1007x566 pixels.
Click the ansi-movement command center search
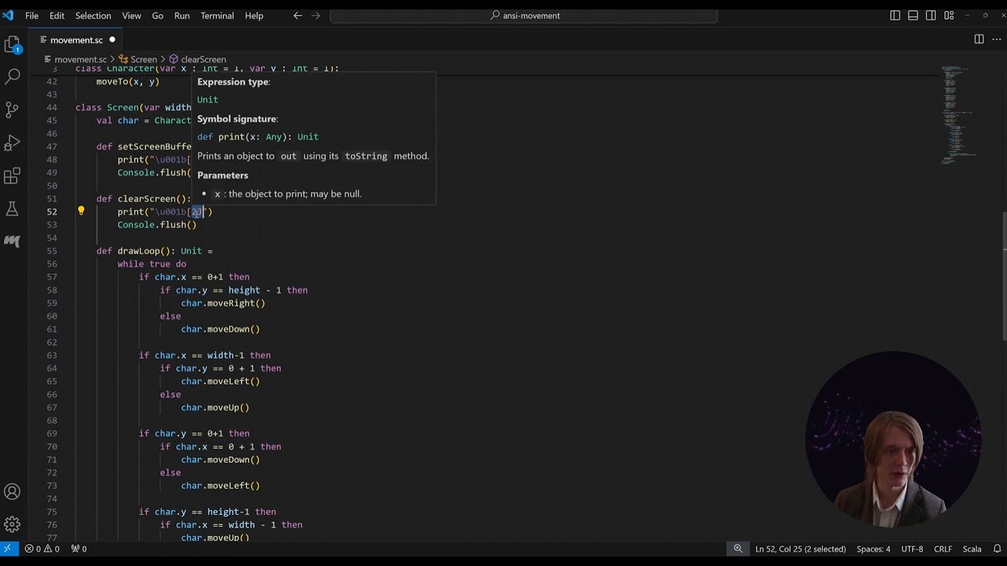coord(524,16)
